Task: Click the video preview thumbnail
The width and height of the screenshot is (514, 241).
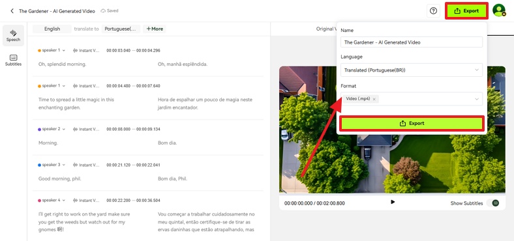Action: click(392, 130)
